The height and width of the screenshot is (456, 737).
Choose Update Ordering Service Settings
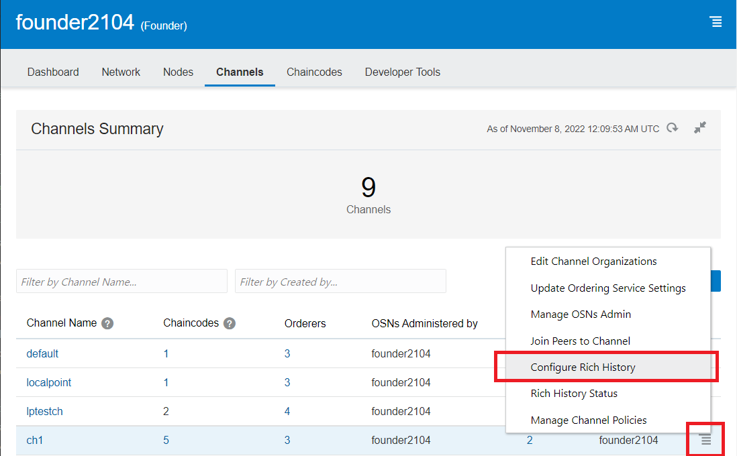coord(607,288)
